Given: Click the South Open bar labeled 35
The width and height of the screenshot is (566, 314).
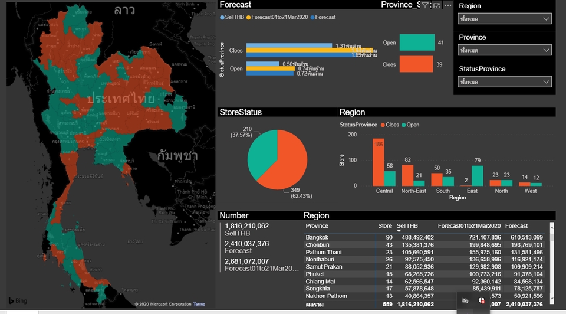Looking at the screenshot, I should coord(448,181).
